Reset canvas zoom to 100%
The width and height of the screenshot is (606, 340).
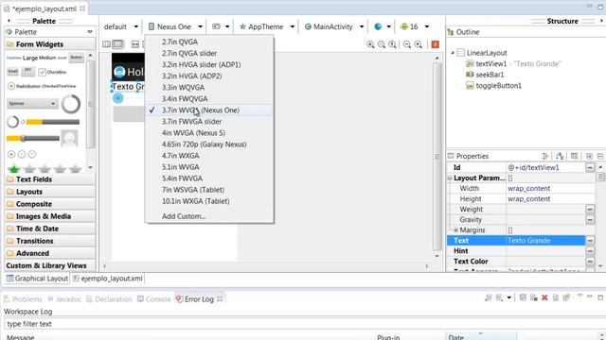[393, 44]
